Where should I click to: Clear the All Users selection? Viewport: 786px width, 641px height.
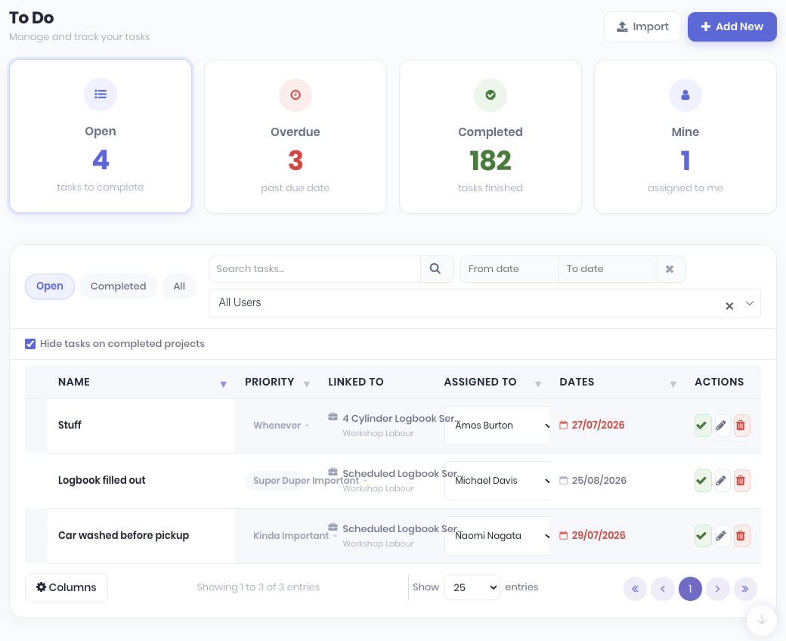(x=729, y=305)
